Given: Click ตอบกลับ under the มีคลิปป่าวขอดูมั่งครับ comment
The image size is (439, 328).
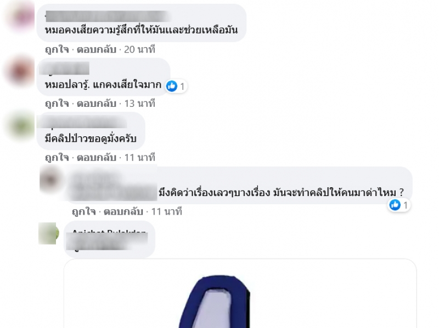Looking at the screenshot, I should pos(97,158).
